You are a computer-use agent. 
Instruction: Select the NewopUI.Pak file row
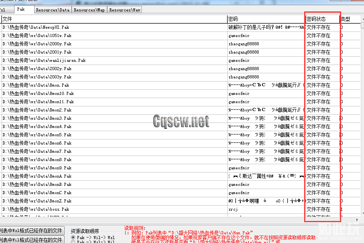click(36, 28)
